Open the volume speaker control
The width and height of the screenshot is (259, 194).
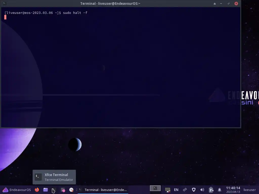202,190
